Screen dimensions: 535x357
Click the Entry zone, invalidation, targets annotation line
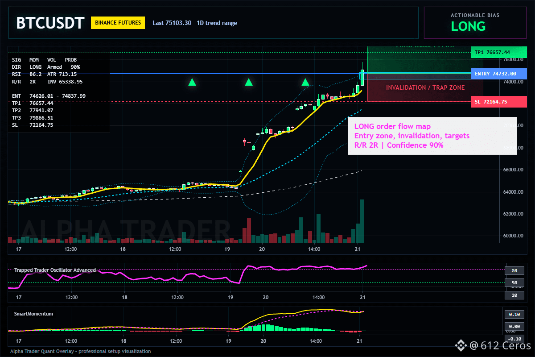412,136
